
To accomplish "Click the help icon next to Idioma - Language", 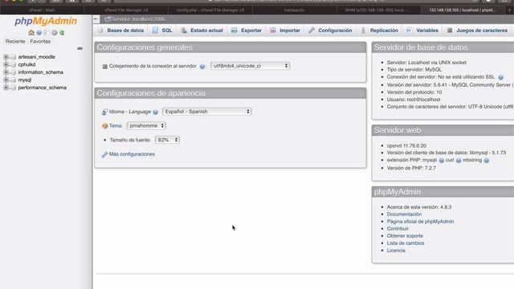I will [x=155, y=112].
